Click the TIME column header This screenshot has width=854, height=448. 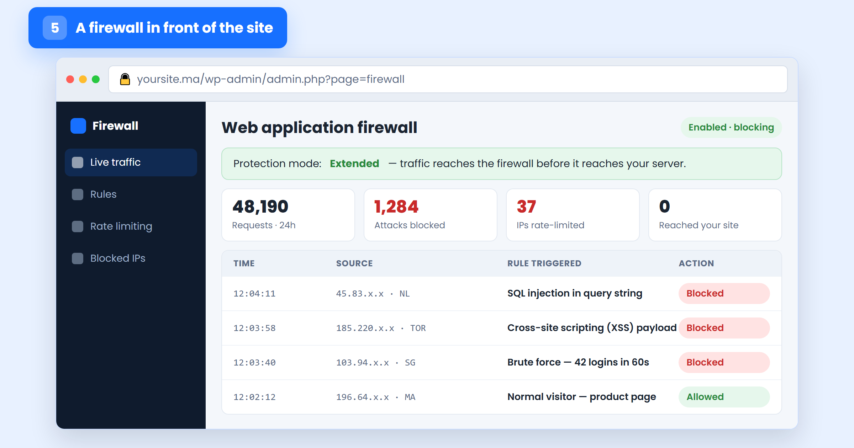click(x=244, y=263)
